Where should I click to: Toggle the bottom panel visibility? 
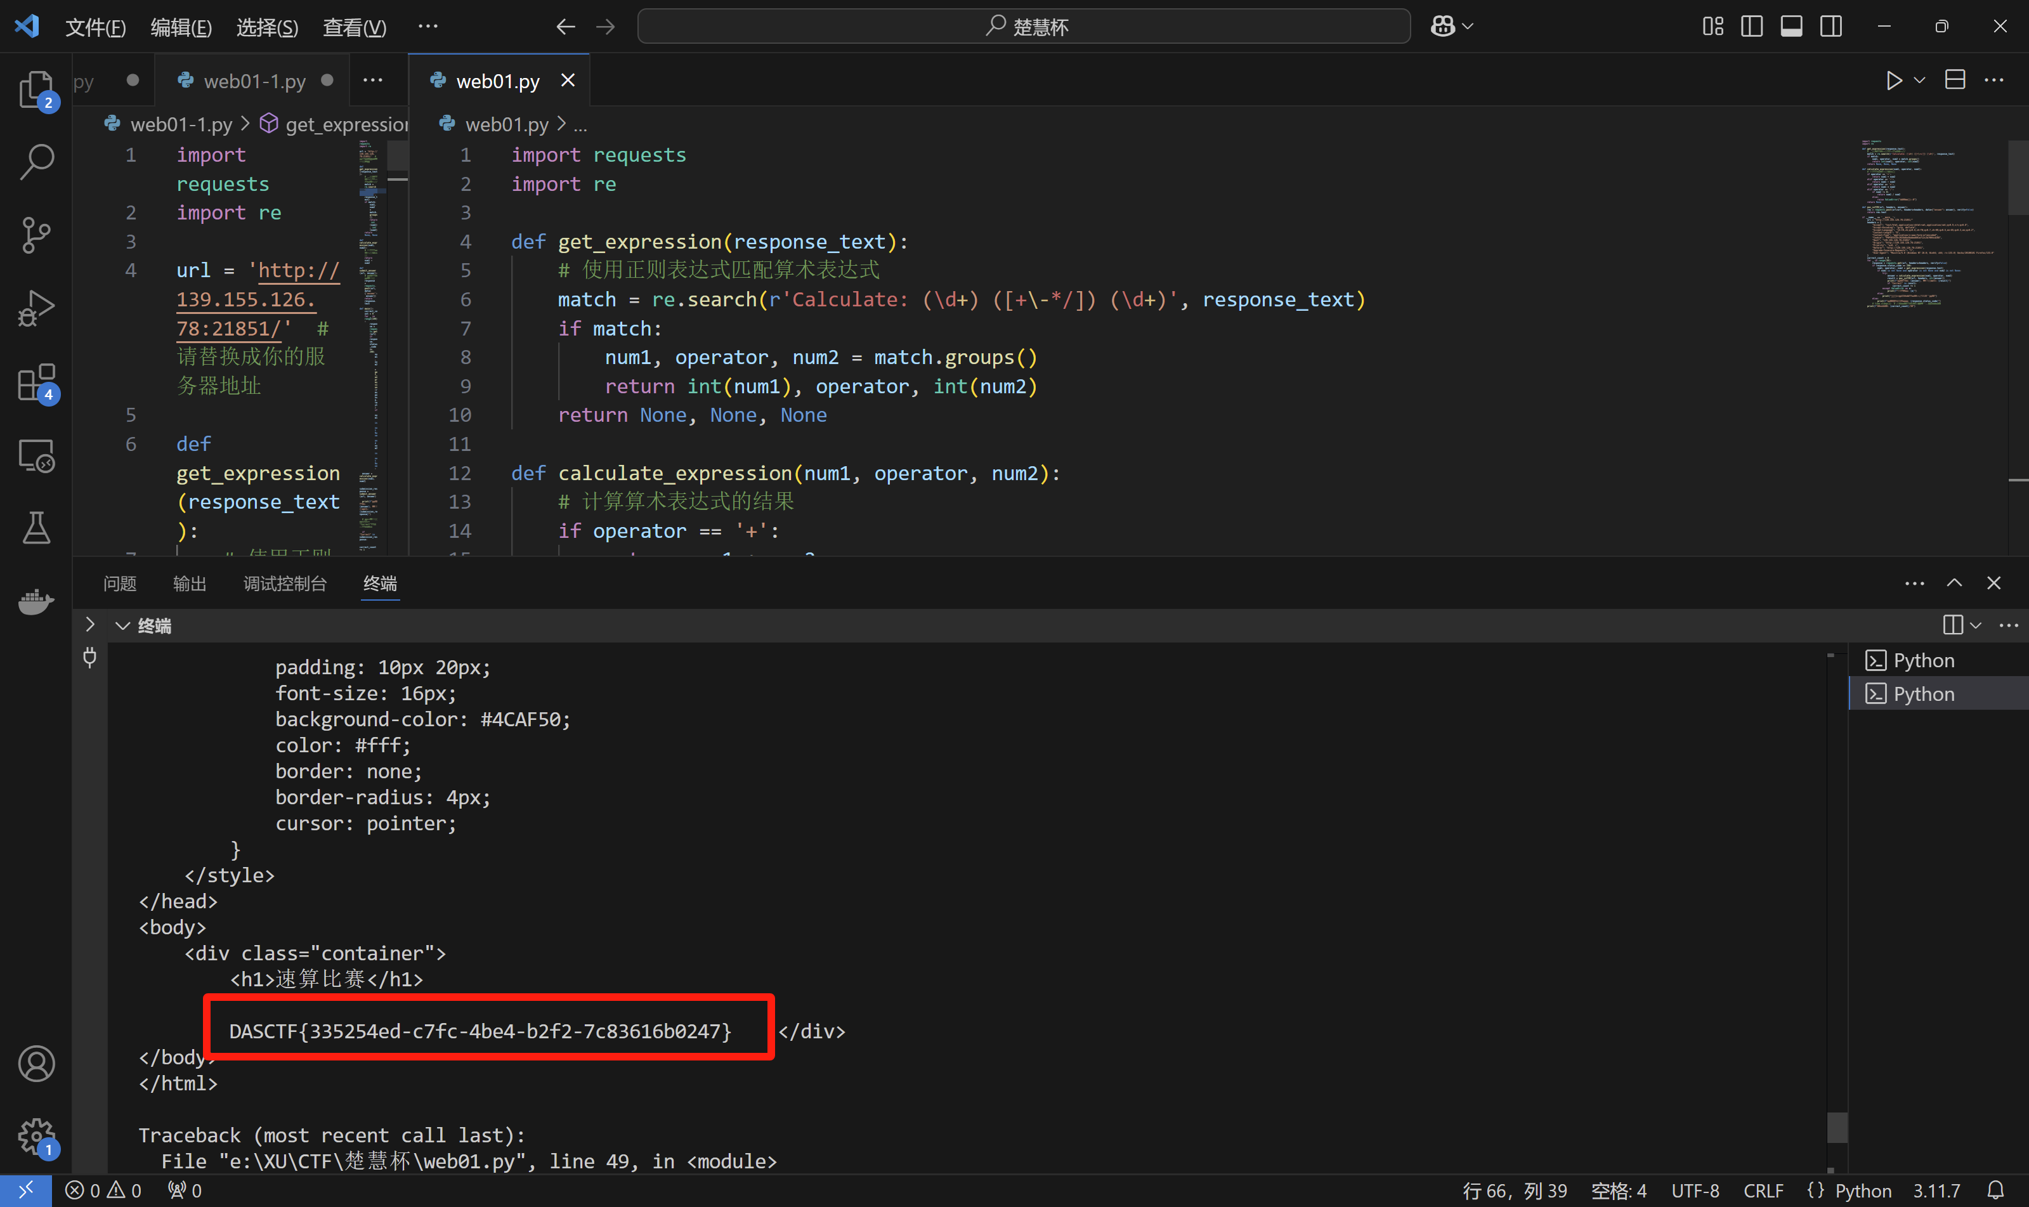1792,27
